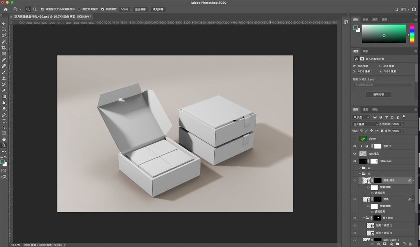The height and width of the screenshot is (247, 420).
Task: Select the Gradient tool
Action: point(4,96)
